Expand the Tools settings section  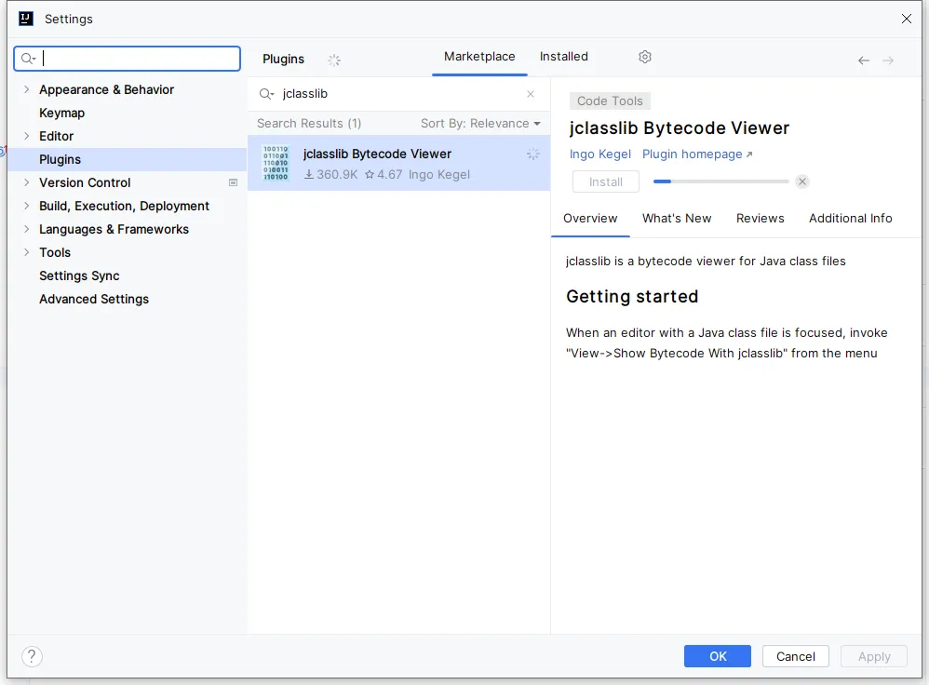pyautogui.click(x=27, y=252)
